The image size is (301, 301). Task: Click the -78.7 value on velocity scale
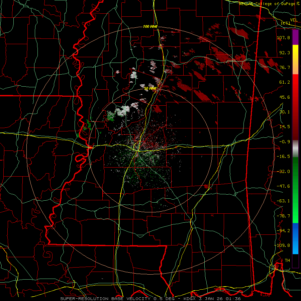pyautogui.click(x=283, y=216)
